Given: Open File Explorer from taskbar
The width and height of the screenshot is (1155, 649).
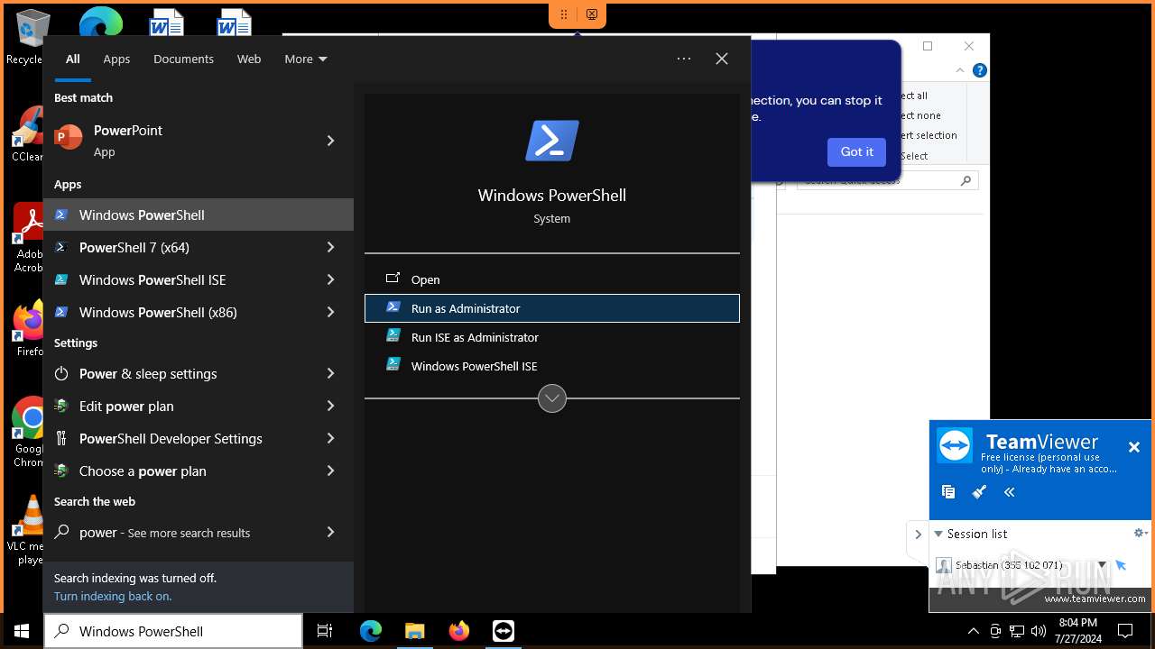Looking at the screenshot, I should [x=415, y=631].
